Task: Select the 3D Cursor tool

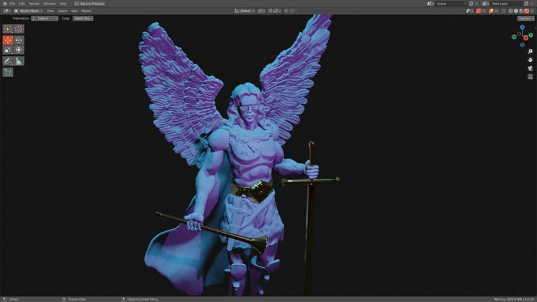Action: (19, 29)
